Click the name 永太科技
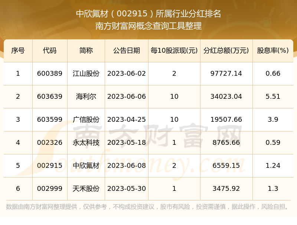This screenshot has width=297, height=225. [86, 143]
